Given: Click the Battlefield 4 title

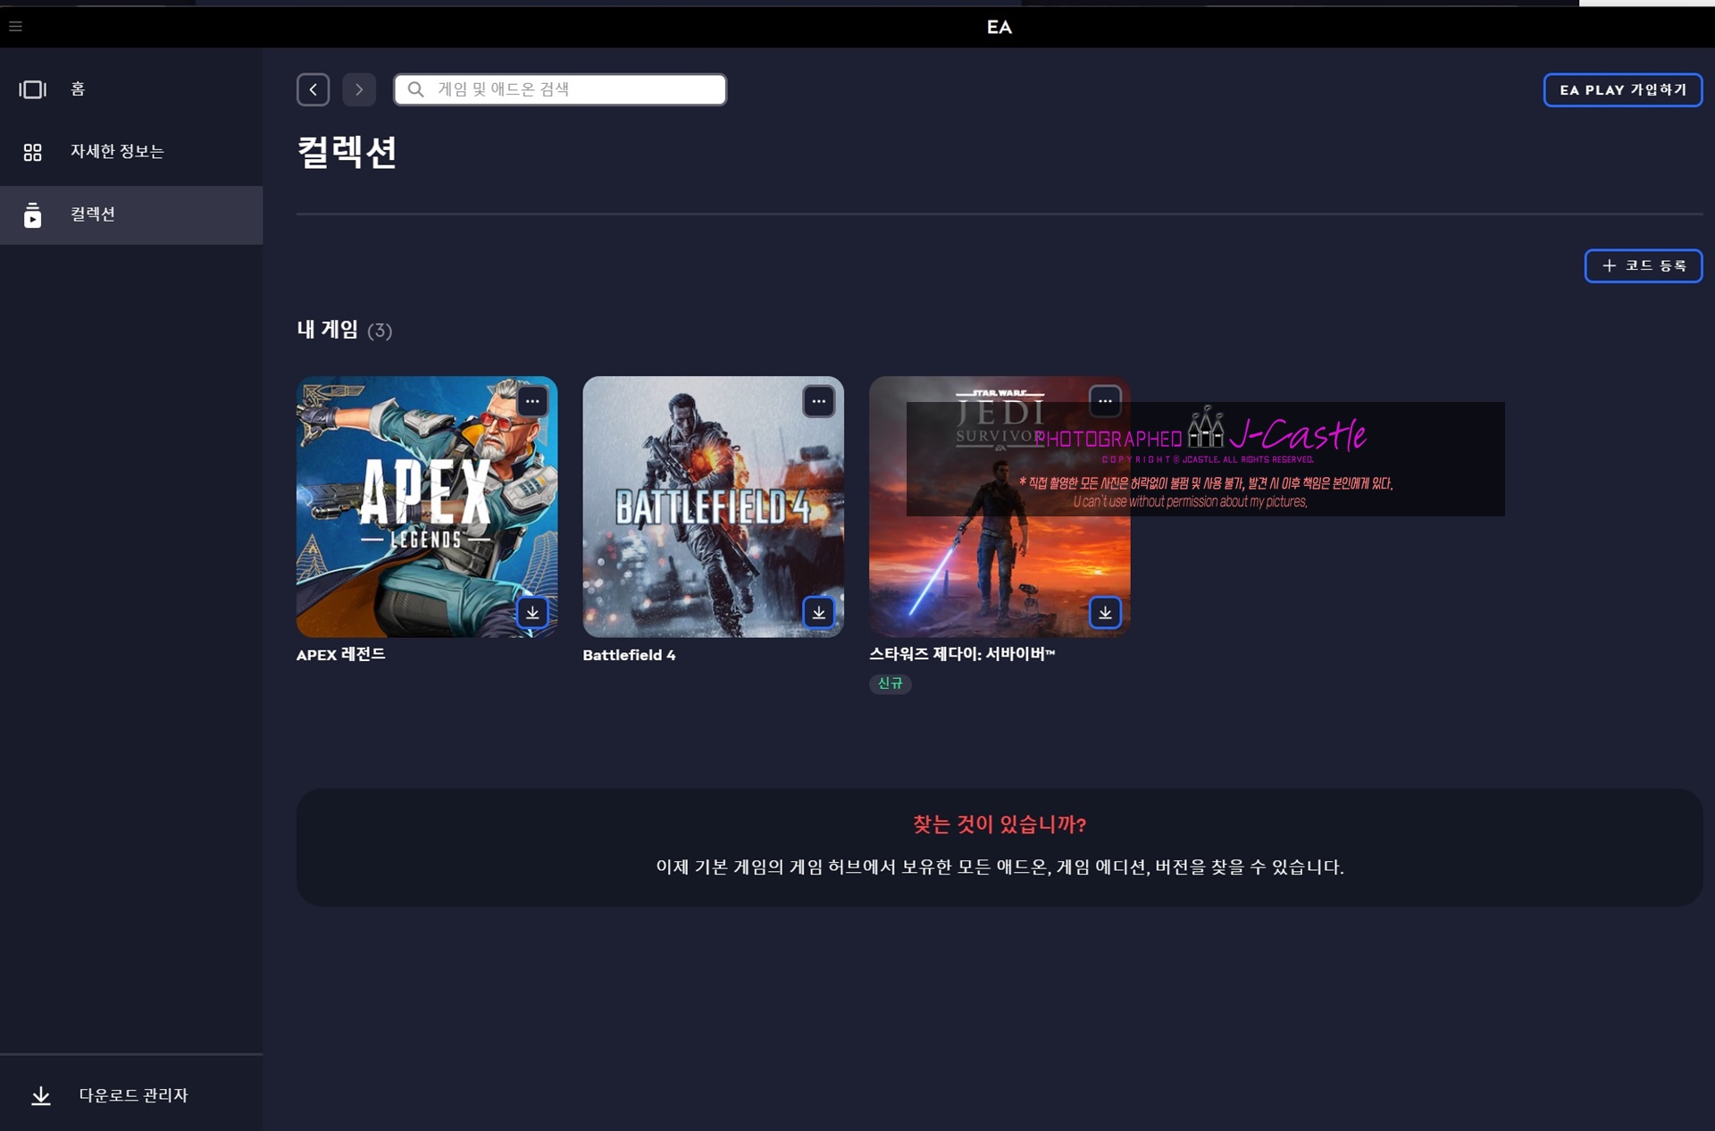Looking at the screenshot, I should pos(629,655).
